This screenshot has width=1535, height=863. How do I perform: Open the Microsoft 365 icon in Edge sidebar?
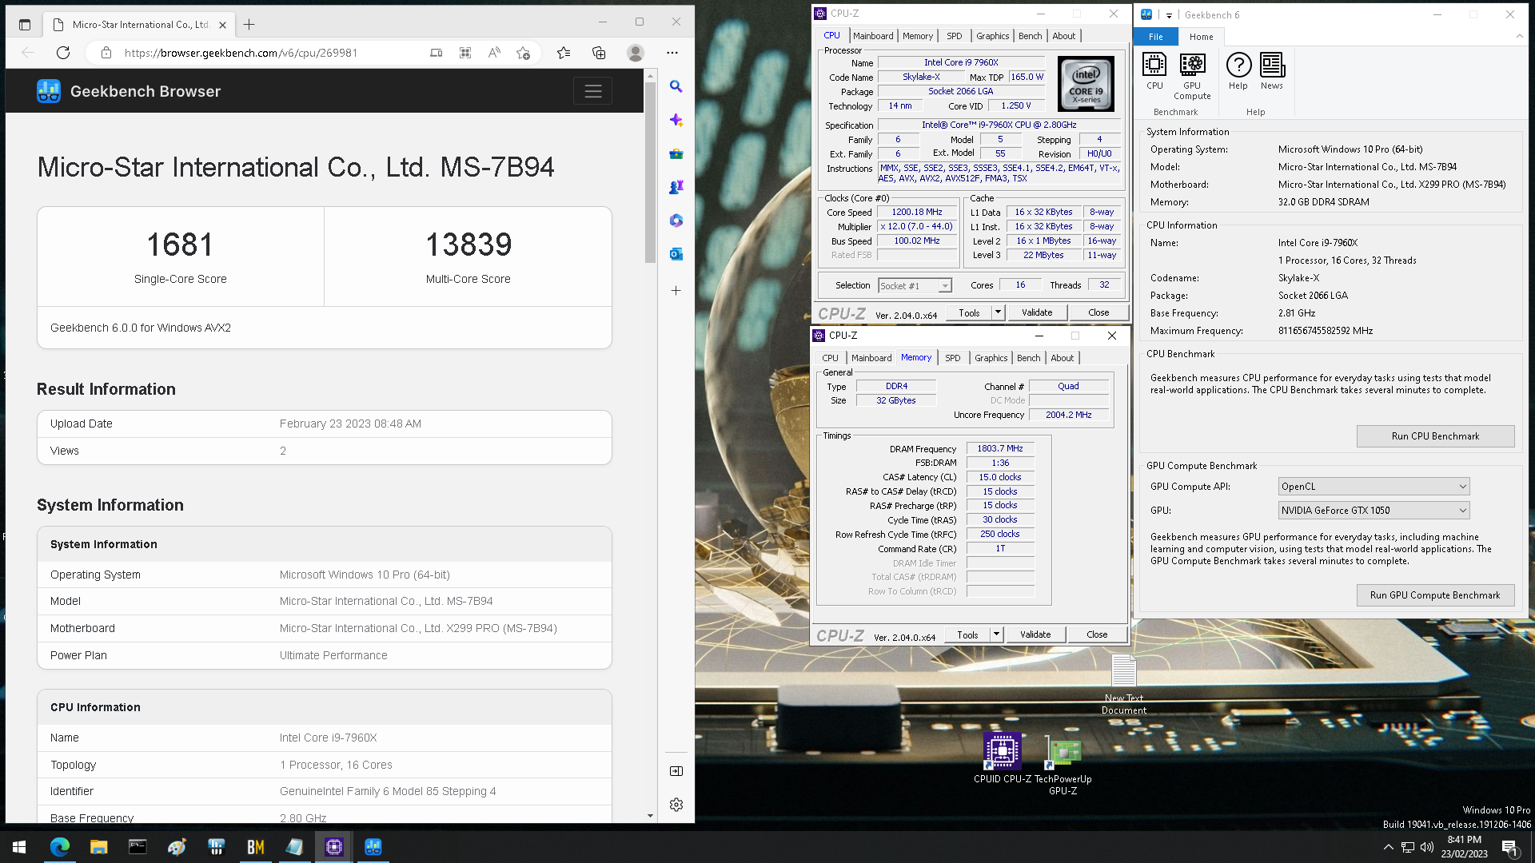[x=676, y=221]
